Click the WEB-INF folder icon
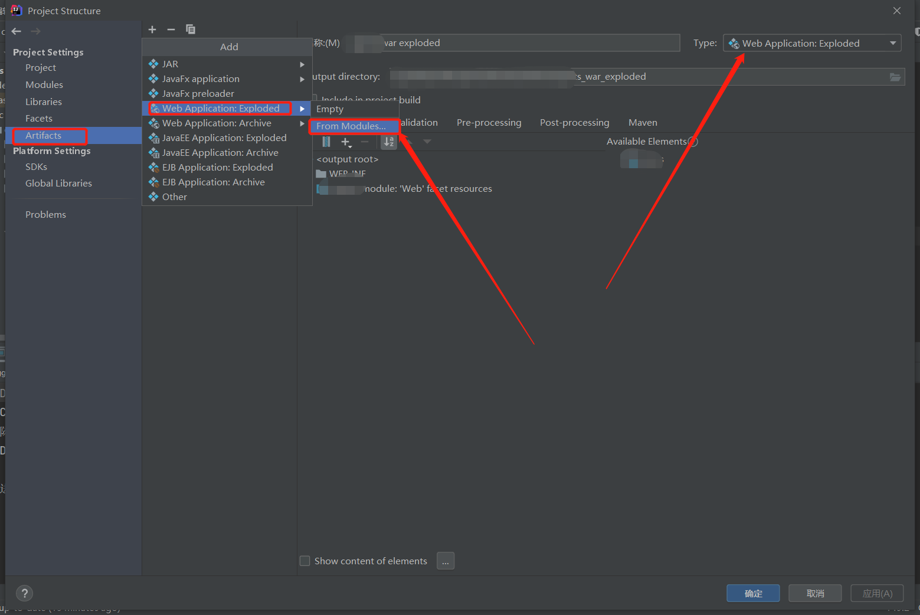The width and height of the screenshot is (920, 615). pyautogui.click(x=321, y=174)
